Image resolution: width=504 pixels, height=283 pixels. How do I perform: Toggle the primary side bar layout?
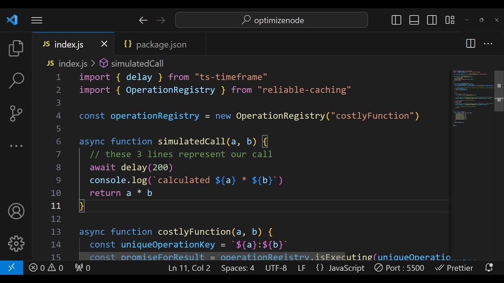[x=397, y=20]
